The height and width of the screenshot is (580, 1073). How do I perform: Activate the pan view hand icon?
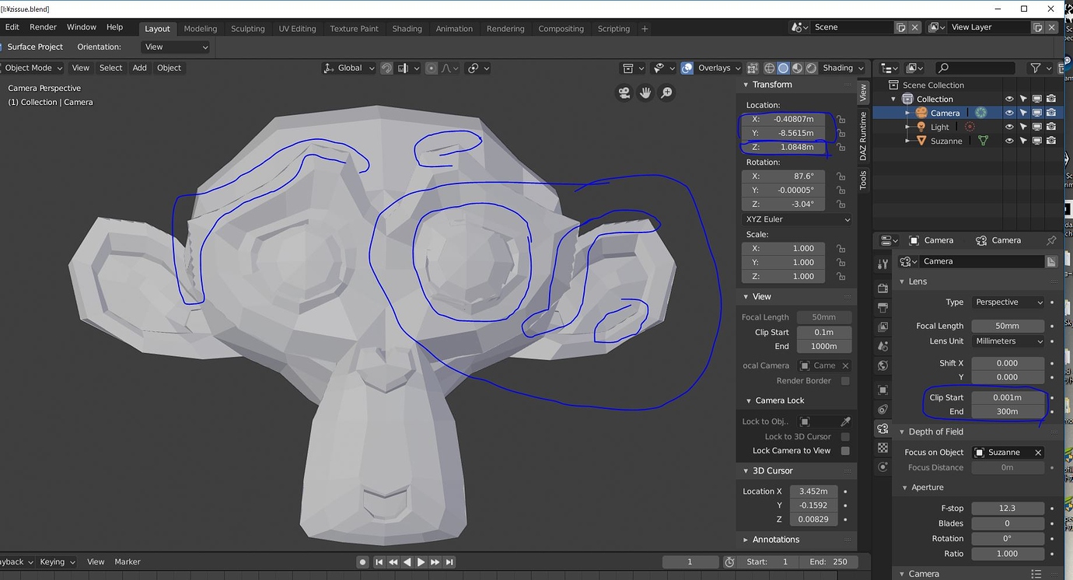pyautogui.click(x=645, y=93)
